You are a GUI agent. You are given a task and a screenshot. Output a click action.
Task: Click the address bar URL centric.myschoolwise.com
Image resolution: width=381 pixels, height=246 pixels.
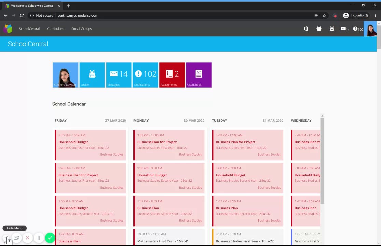pyautogui.click(x=78, y=15)
